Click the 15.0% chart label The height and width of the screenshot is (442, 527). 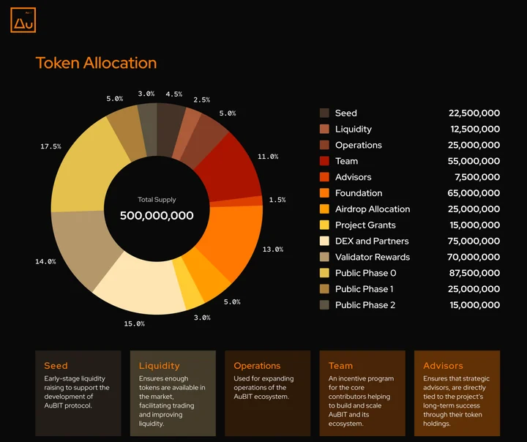pyautogui.click(x=134, y=323)
